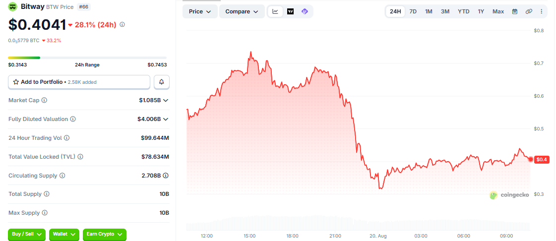Select the 3M time range tab

[445, 11]
